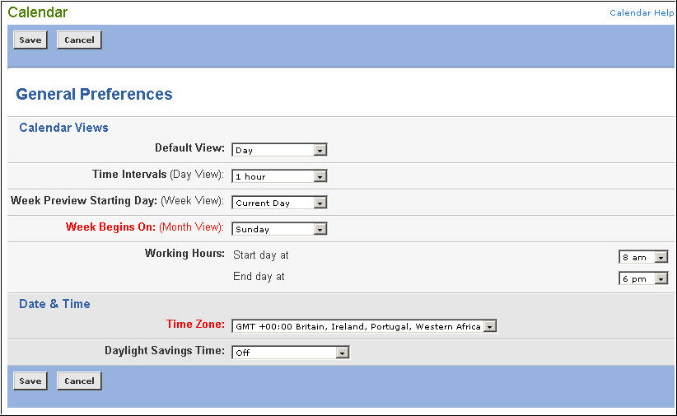
Task: Expand the Time Intervals dropdown arrow
Action: [320, 176]
